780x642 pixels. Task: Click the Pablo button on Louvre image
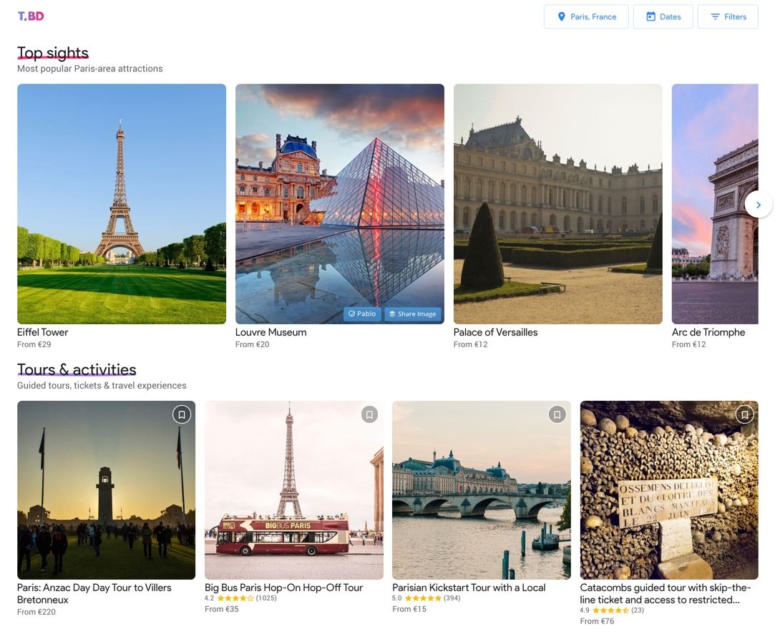(362, 313)
